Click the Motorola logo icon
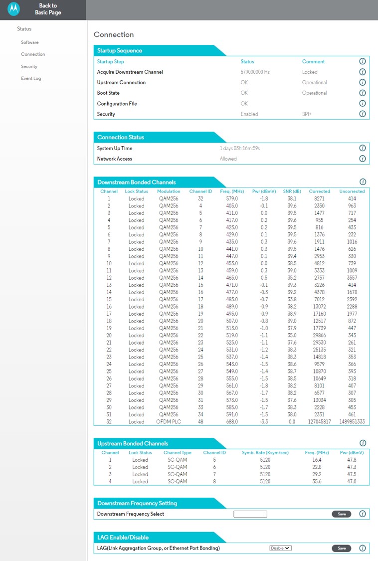 point(13,9)
